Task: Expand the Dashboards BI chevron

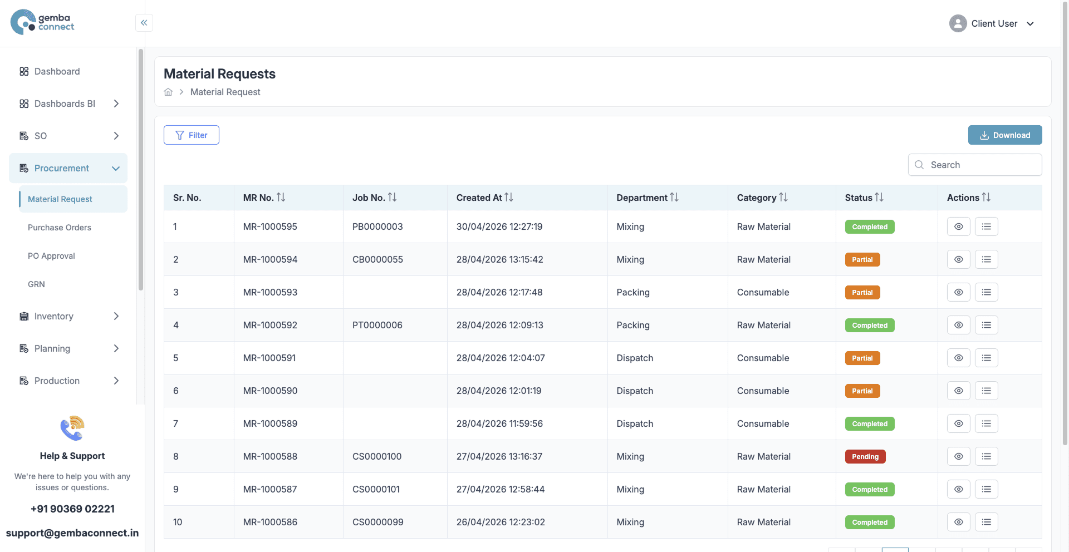Action: tap(116, 103)
